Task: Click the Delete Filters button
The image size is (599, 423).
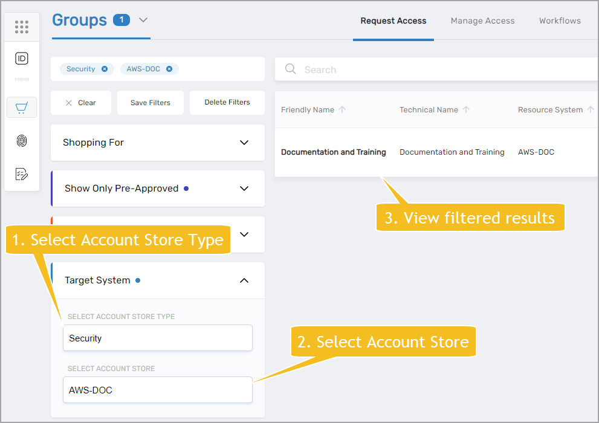Action: tap(227, 103)
